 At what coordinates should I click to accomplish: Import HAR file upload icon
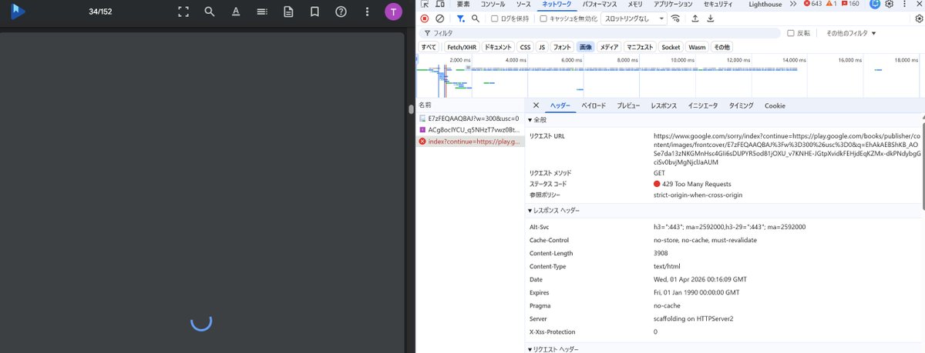click(x=695, y=18)
